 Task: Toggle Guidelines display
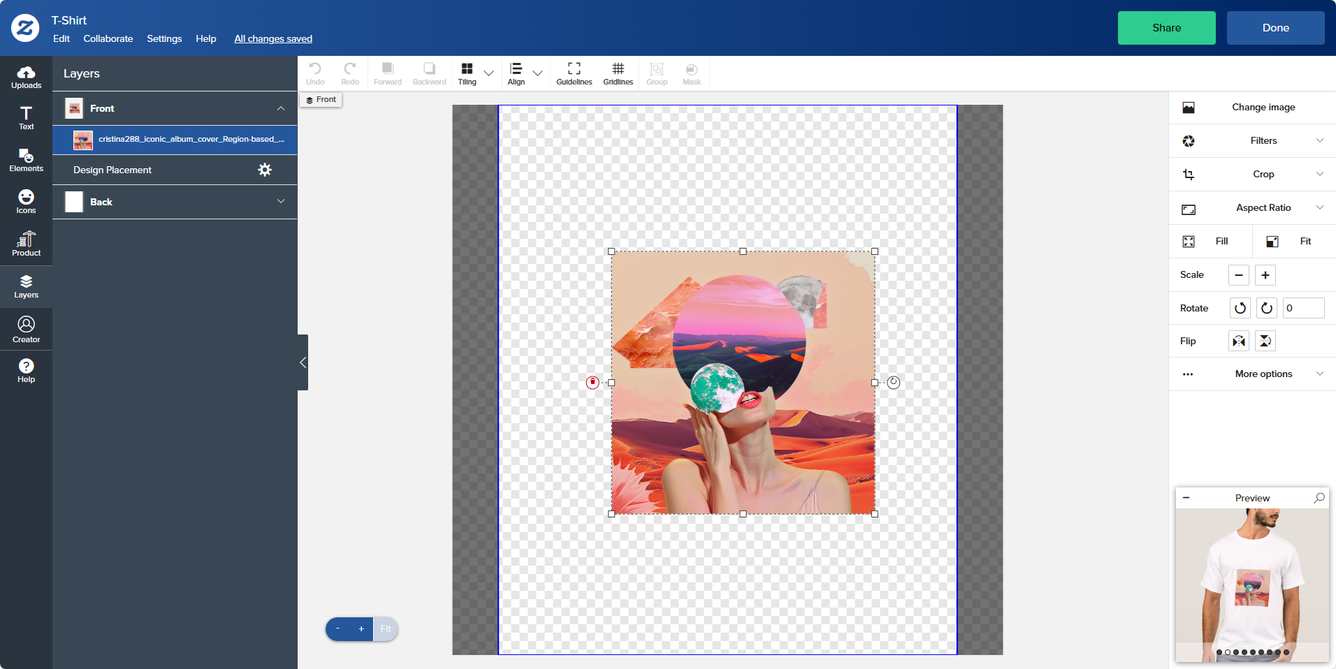coord(574,73)
